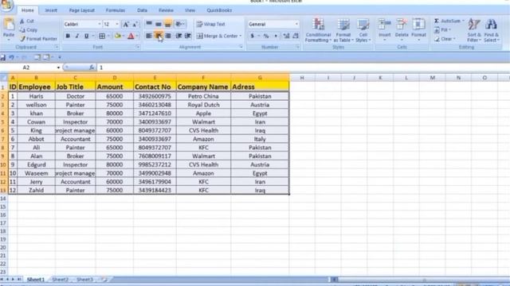Screen dimensions: 510x286
Task: Open the Number dialog launcher
Action: pos(297,48)
